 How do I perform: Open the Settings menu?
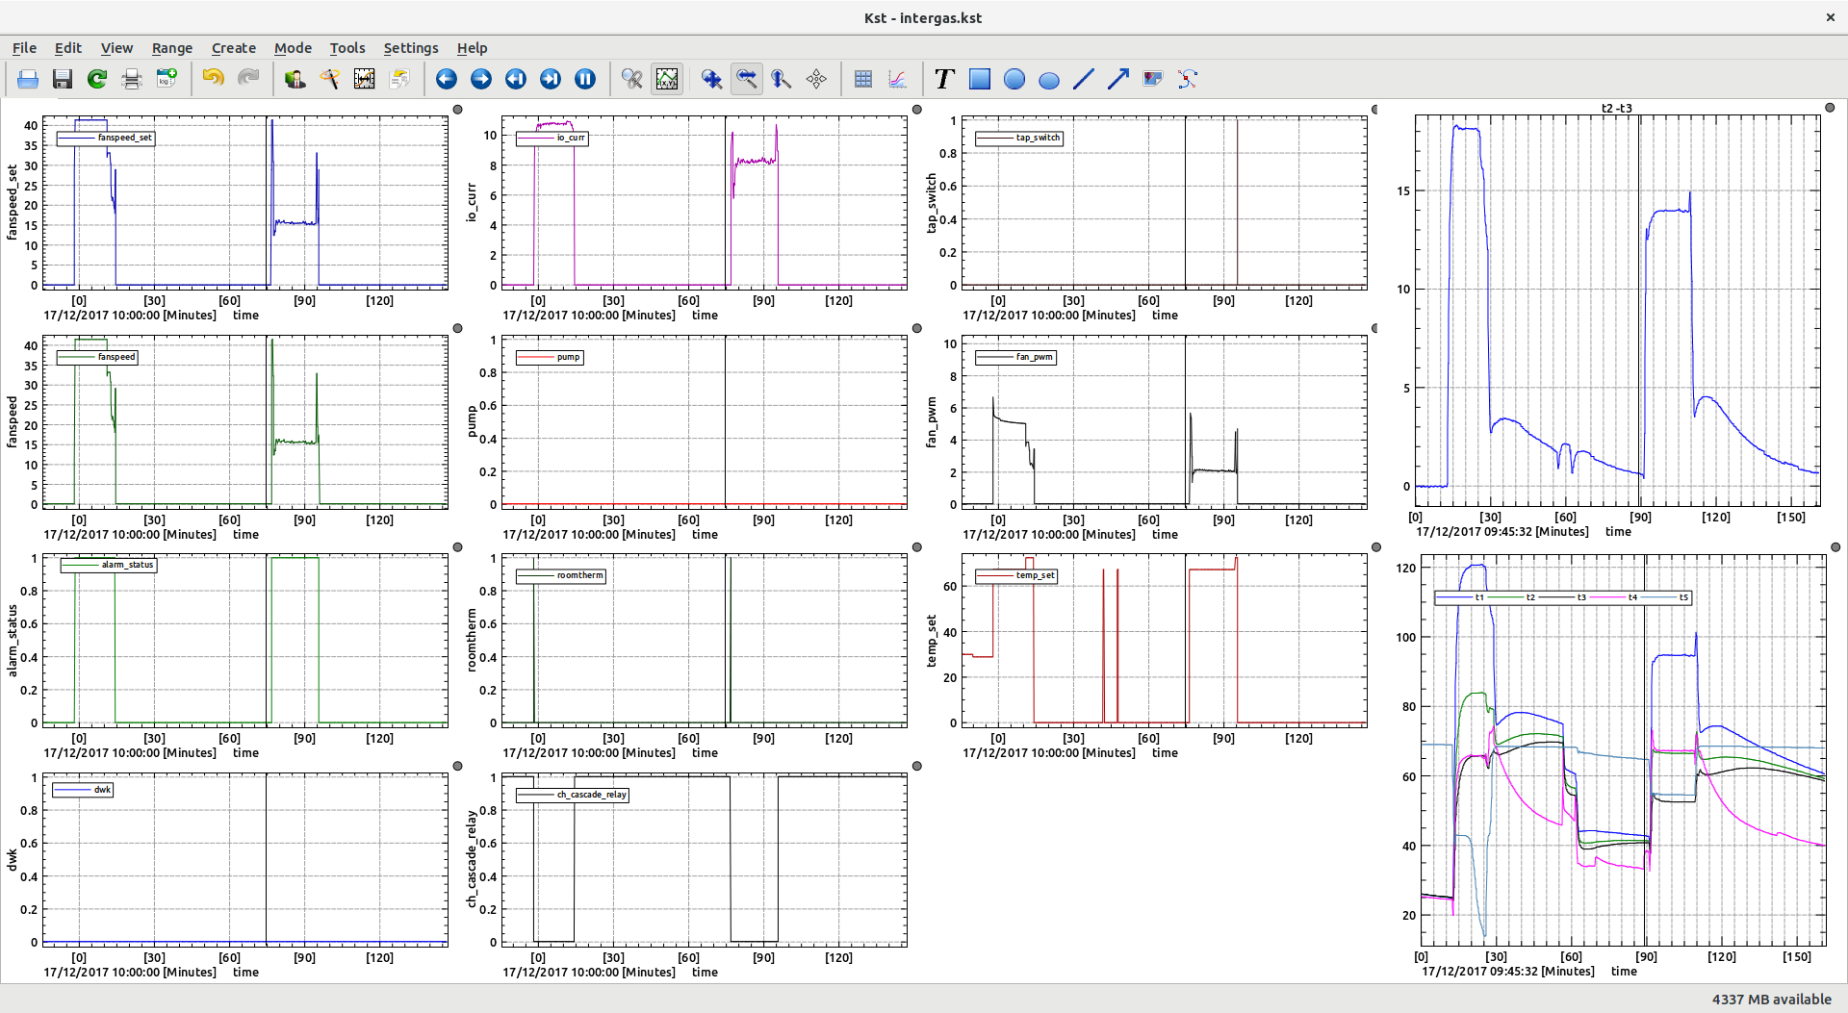(x=411, y=48)
